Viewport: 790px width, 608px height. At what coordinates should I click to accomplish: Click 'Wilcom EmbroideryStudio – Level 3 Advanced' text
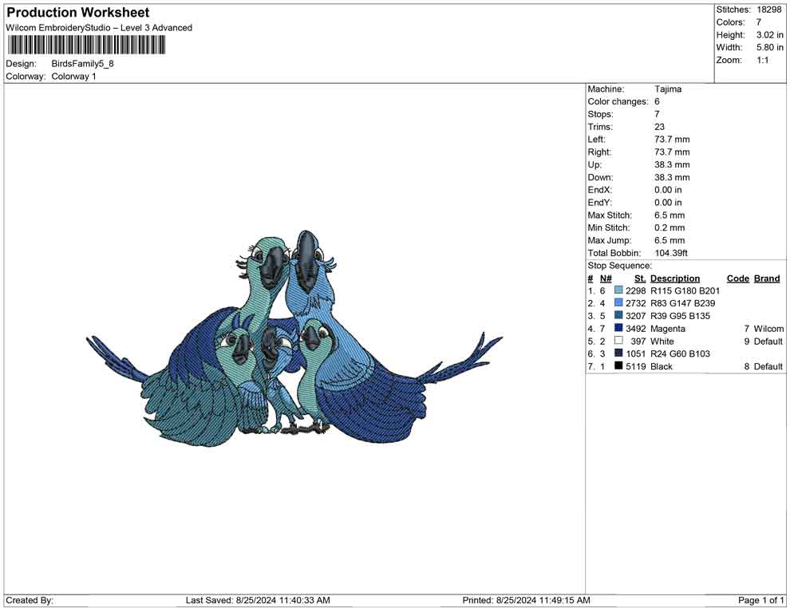[99, 28]
